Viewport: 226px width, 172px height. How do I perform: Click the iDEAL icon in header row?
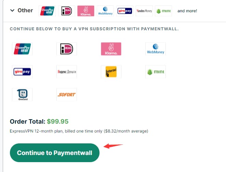click(66, 11)
